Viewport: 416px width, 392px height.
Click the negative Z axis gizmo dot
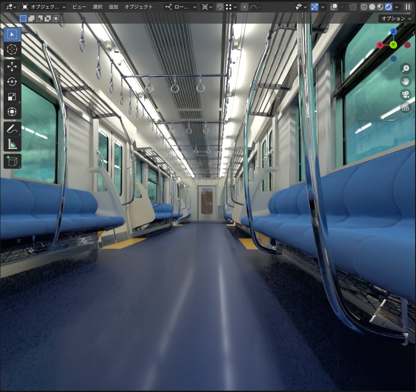394,58
